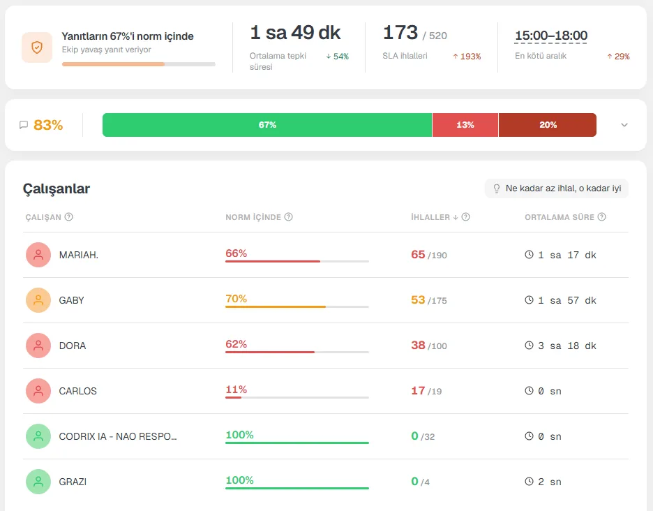
Task: Click the shield status icon
Action: click(x=37, y=47)
